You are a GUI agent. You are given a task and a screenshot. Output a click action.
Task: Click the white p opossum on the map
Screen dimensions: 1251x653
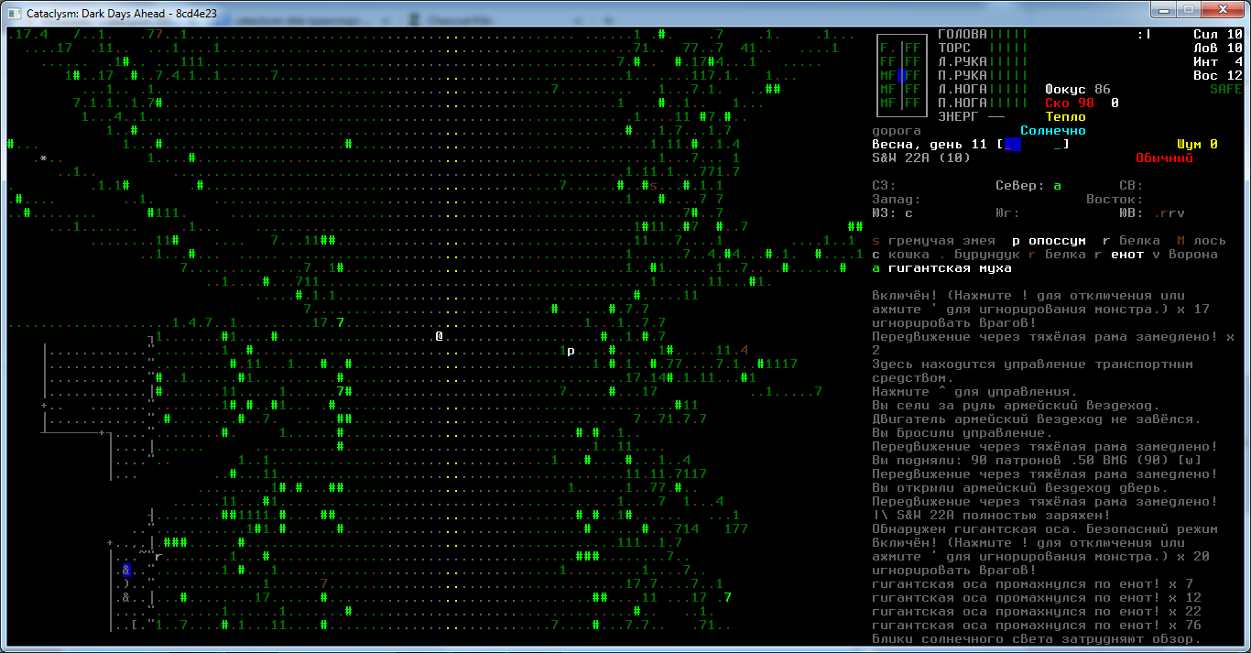tap(571, 351)
